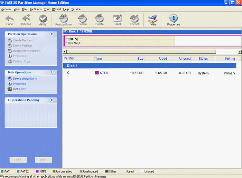242x178 pixels.
Task: Click the Copy toolbar icon
Action: pyautogui.click(x=153, y=19)
